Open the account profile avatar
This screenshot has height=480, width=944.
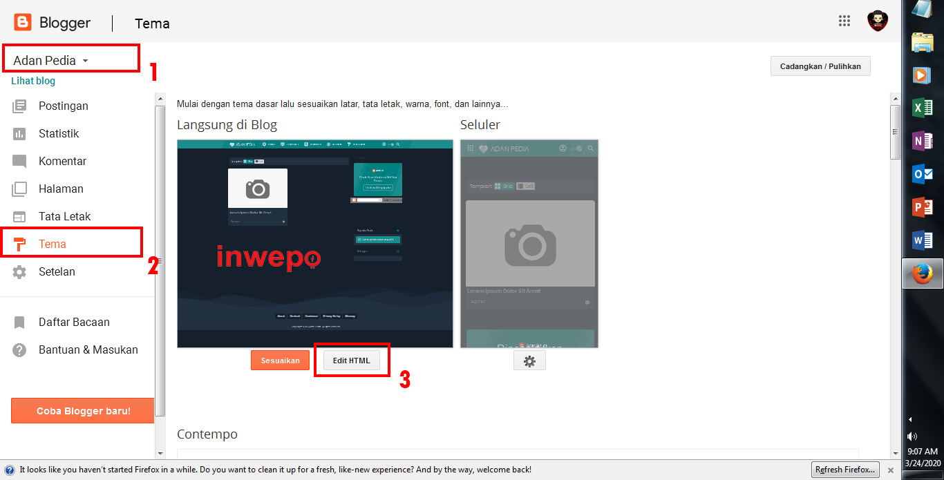click(x=878, y=21)
